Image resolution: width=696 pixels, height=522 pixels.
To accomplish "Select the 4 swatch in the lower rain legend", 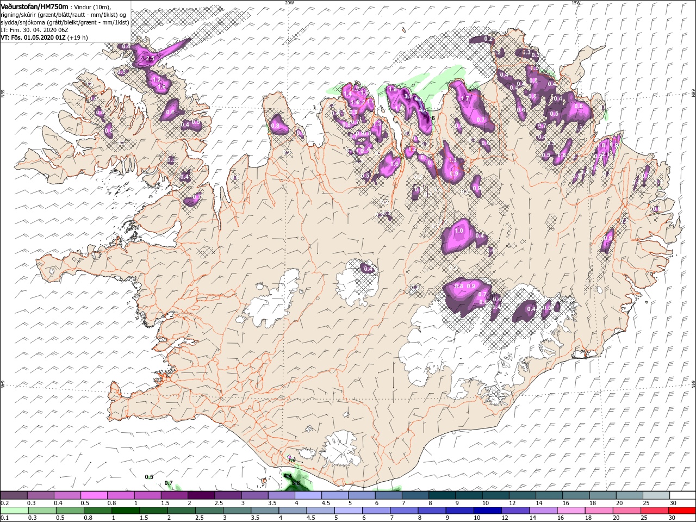I will (x=292, y=510).
